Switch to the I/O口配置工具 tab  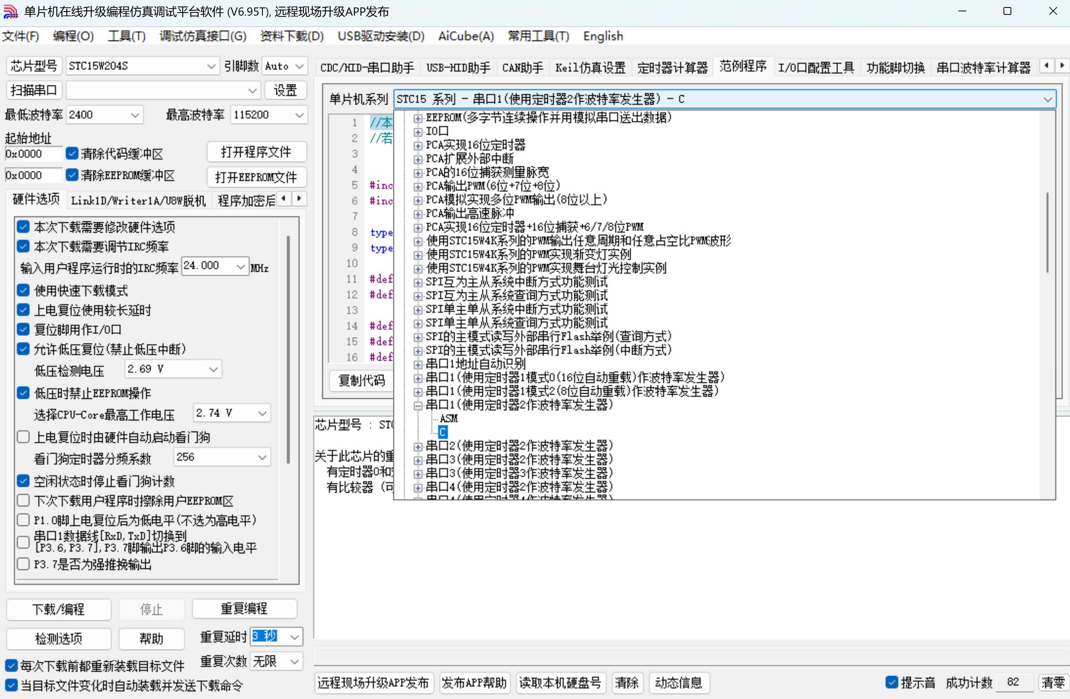tap(816, 68)
